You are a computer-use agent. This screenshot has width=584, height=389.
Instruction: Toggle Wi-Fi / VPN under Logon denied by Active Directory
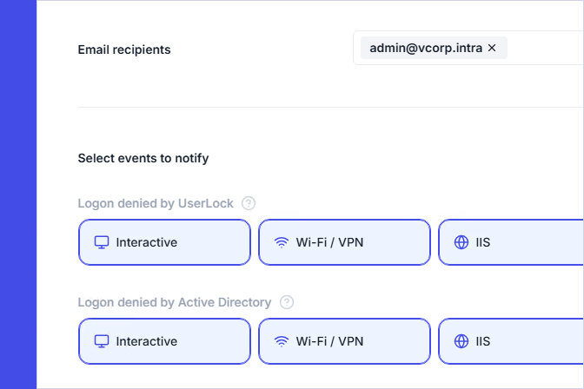point(344,341)
